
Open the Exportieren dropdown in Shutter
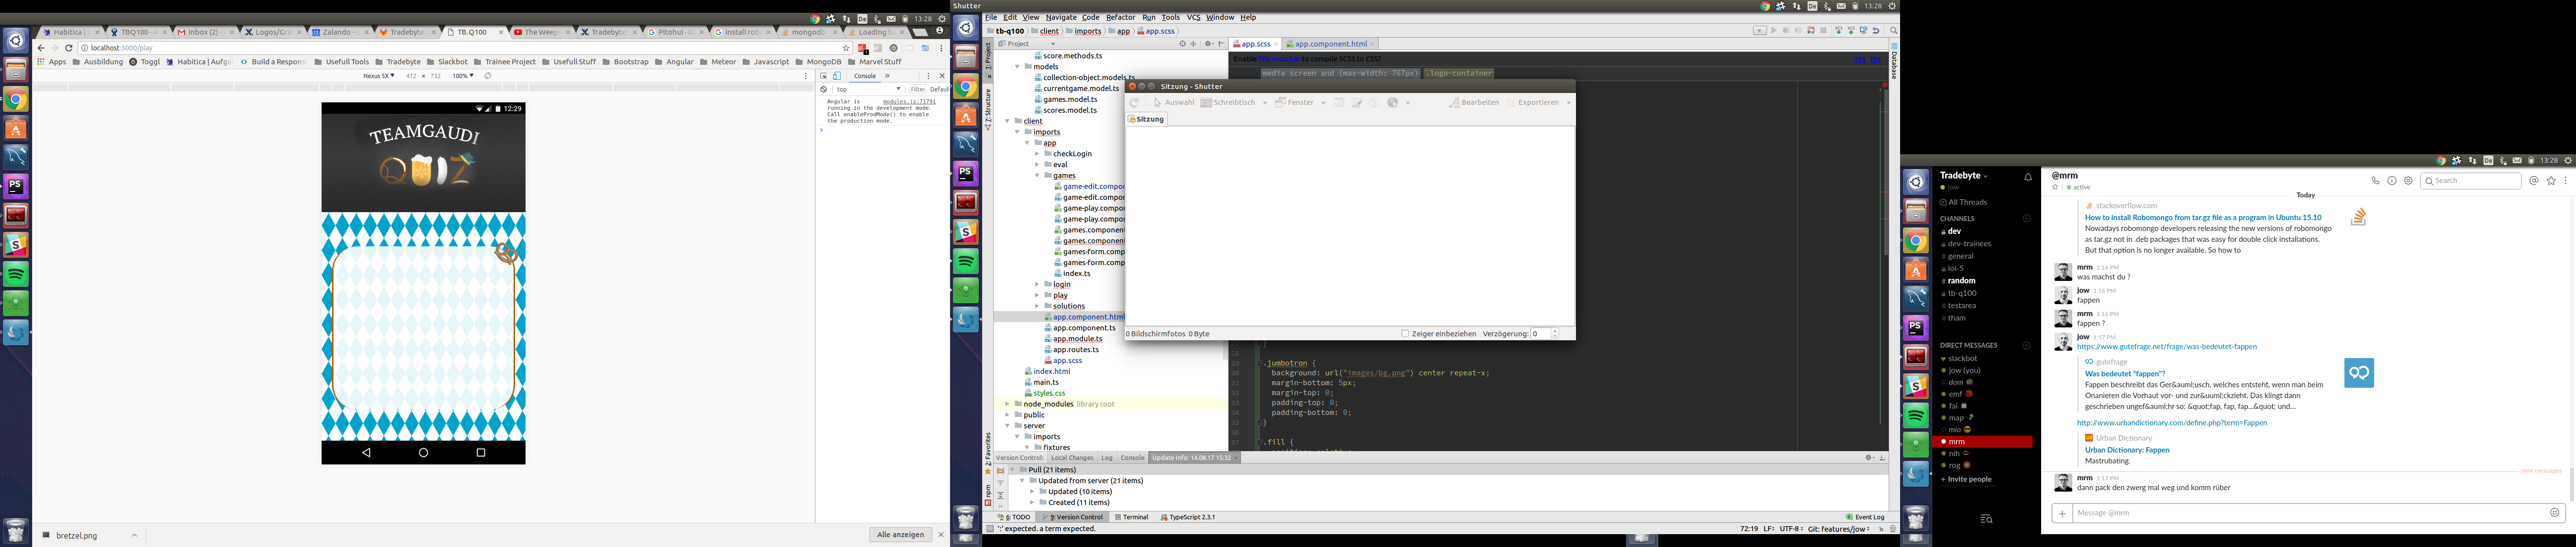(1568, 103)
